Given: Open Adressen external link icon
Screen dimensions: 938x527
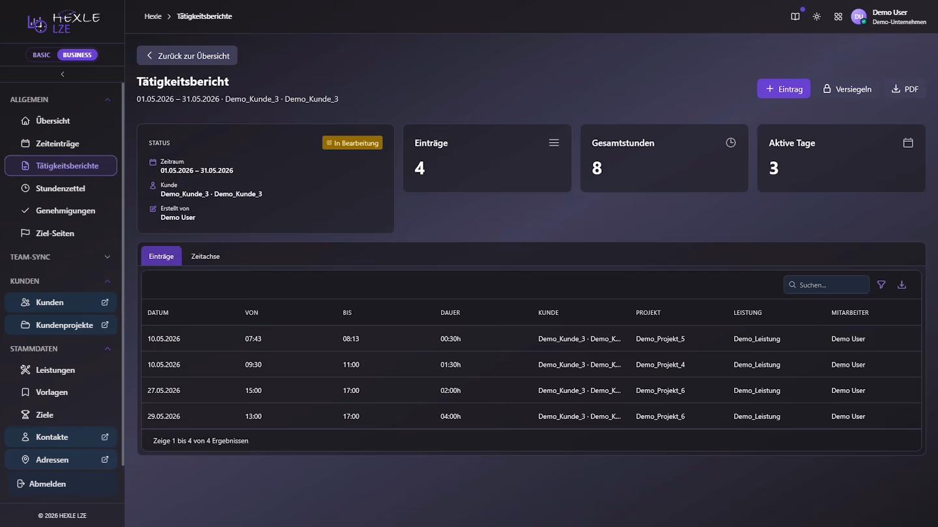Looking at the screenshot, I should [x=105, y=459].
